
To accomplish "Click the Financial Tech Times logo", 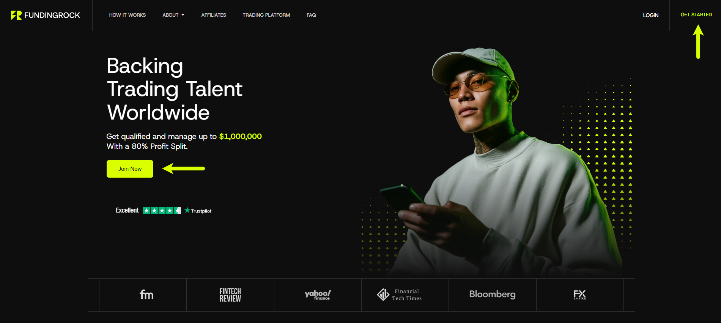I will 399,295.
